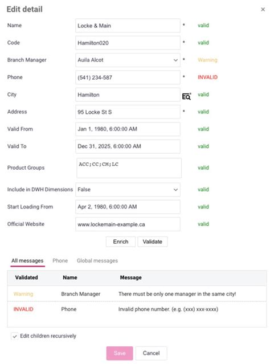Viewport: 270px width, 364px height.
Task: Click the INVALID status beside Phone field
Action: pos(207,77)
